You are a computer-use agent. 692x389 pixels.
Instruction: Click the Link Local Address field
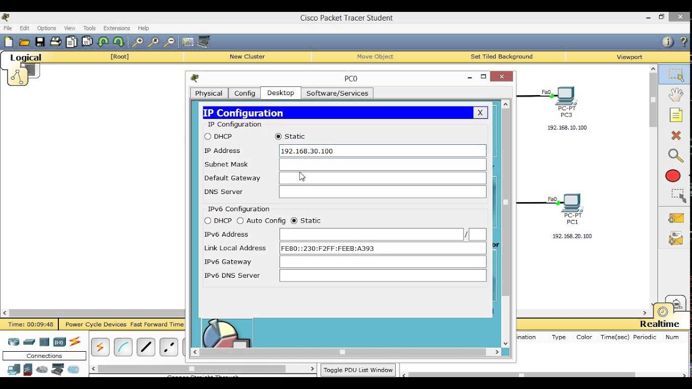(x=383, y=249)
